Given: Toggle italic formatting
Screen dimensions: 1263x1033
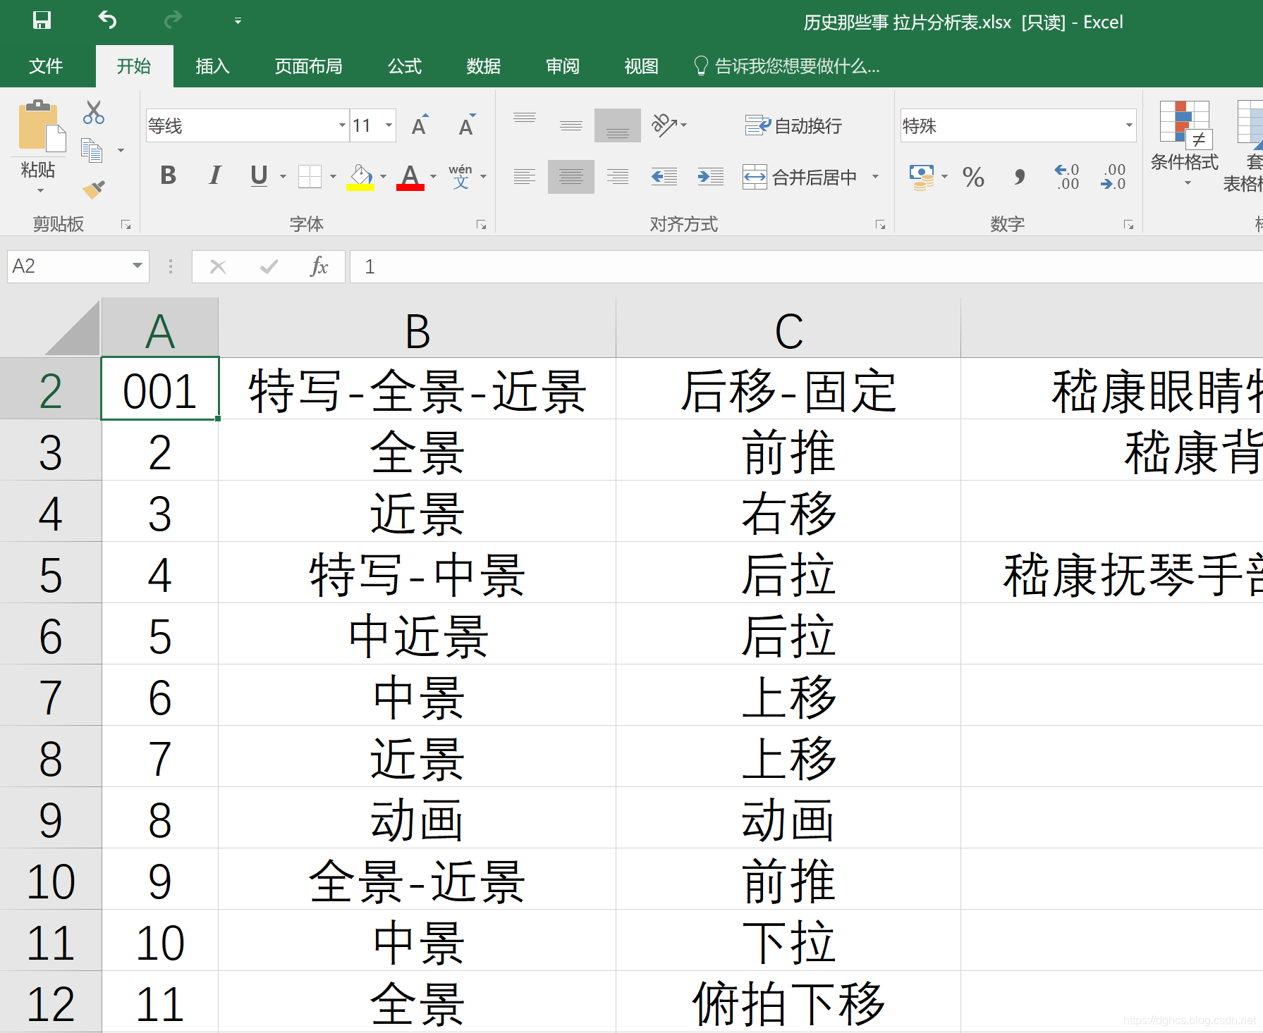Looking at the screenshot, I should (x=214, y=175).
